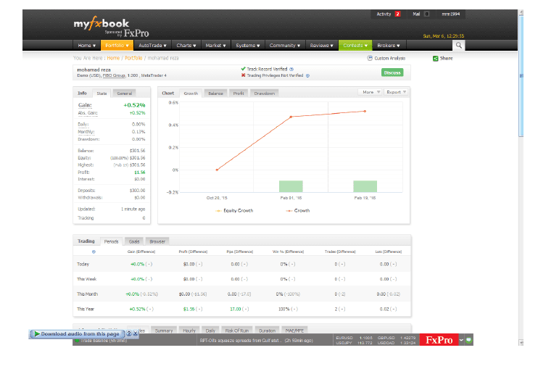
Task: Click the Share icon
Action: 436,58
